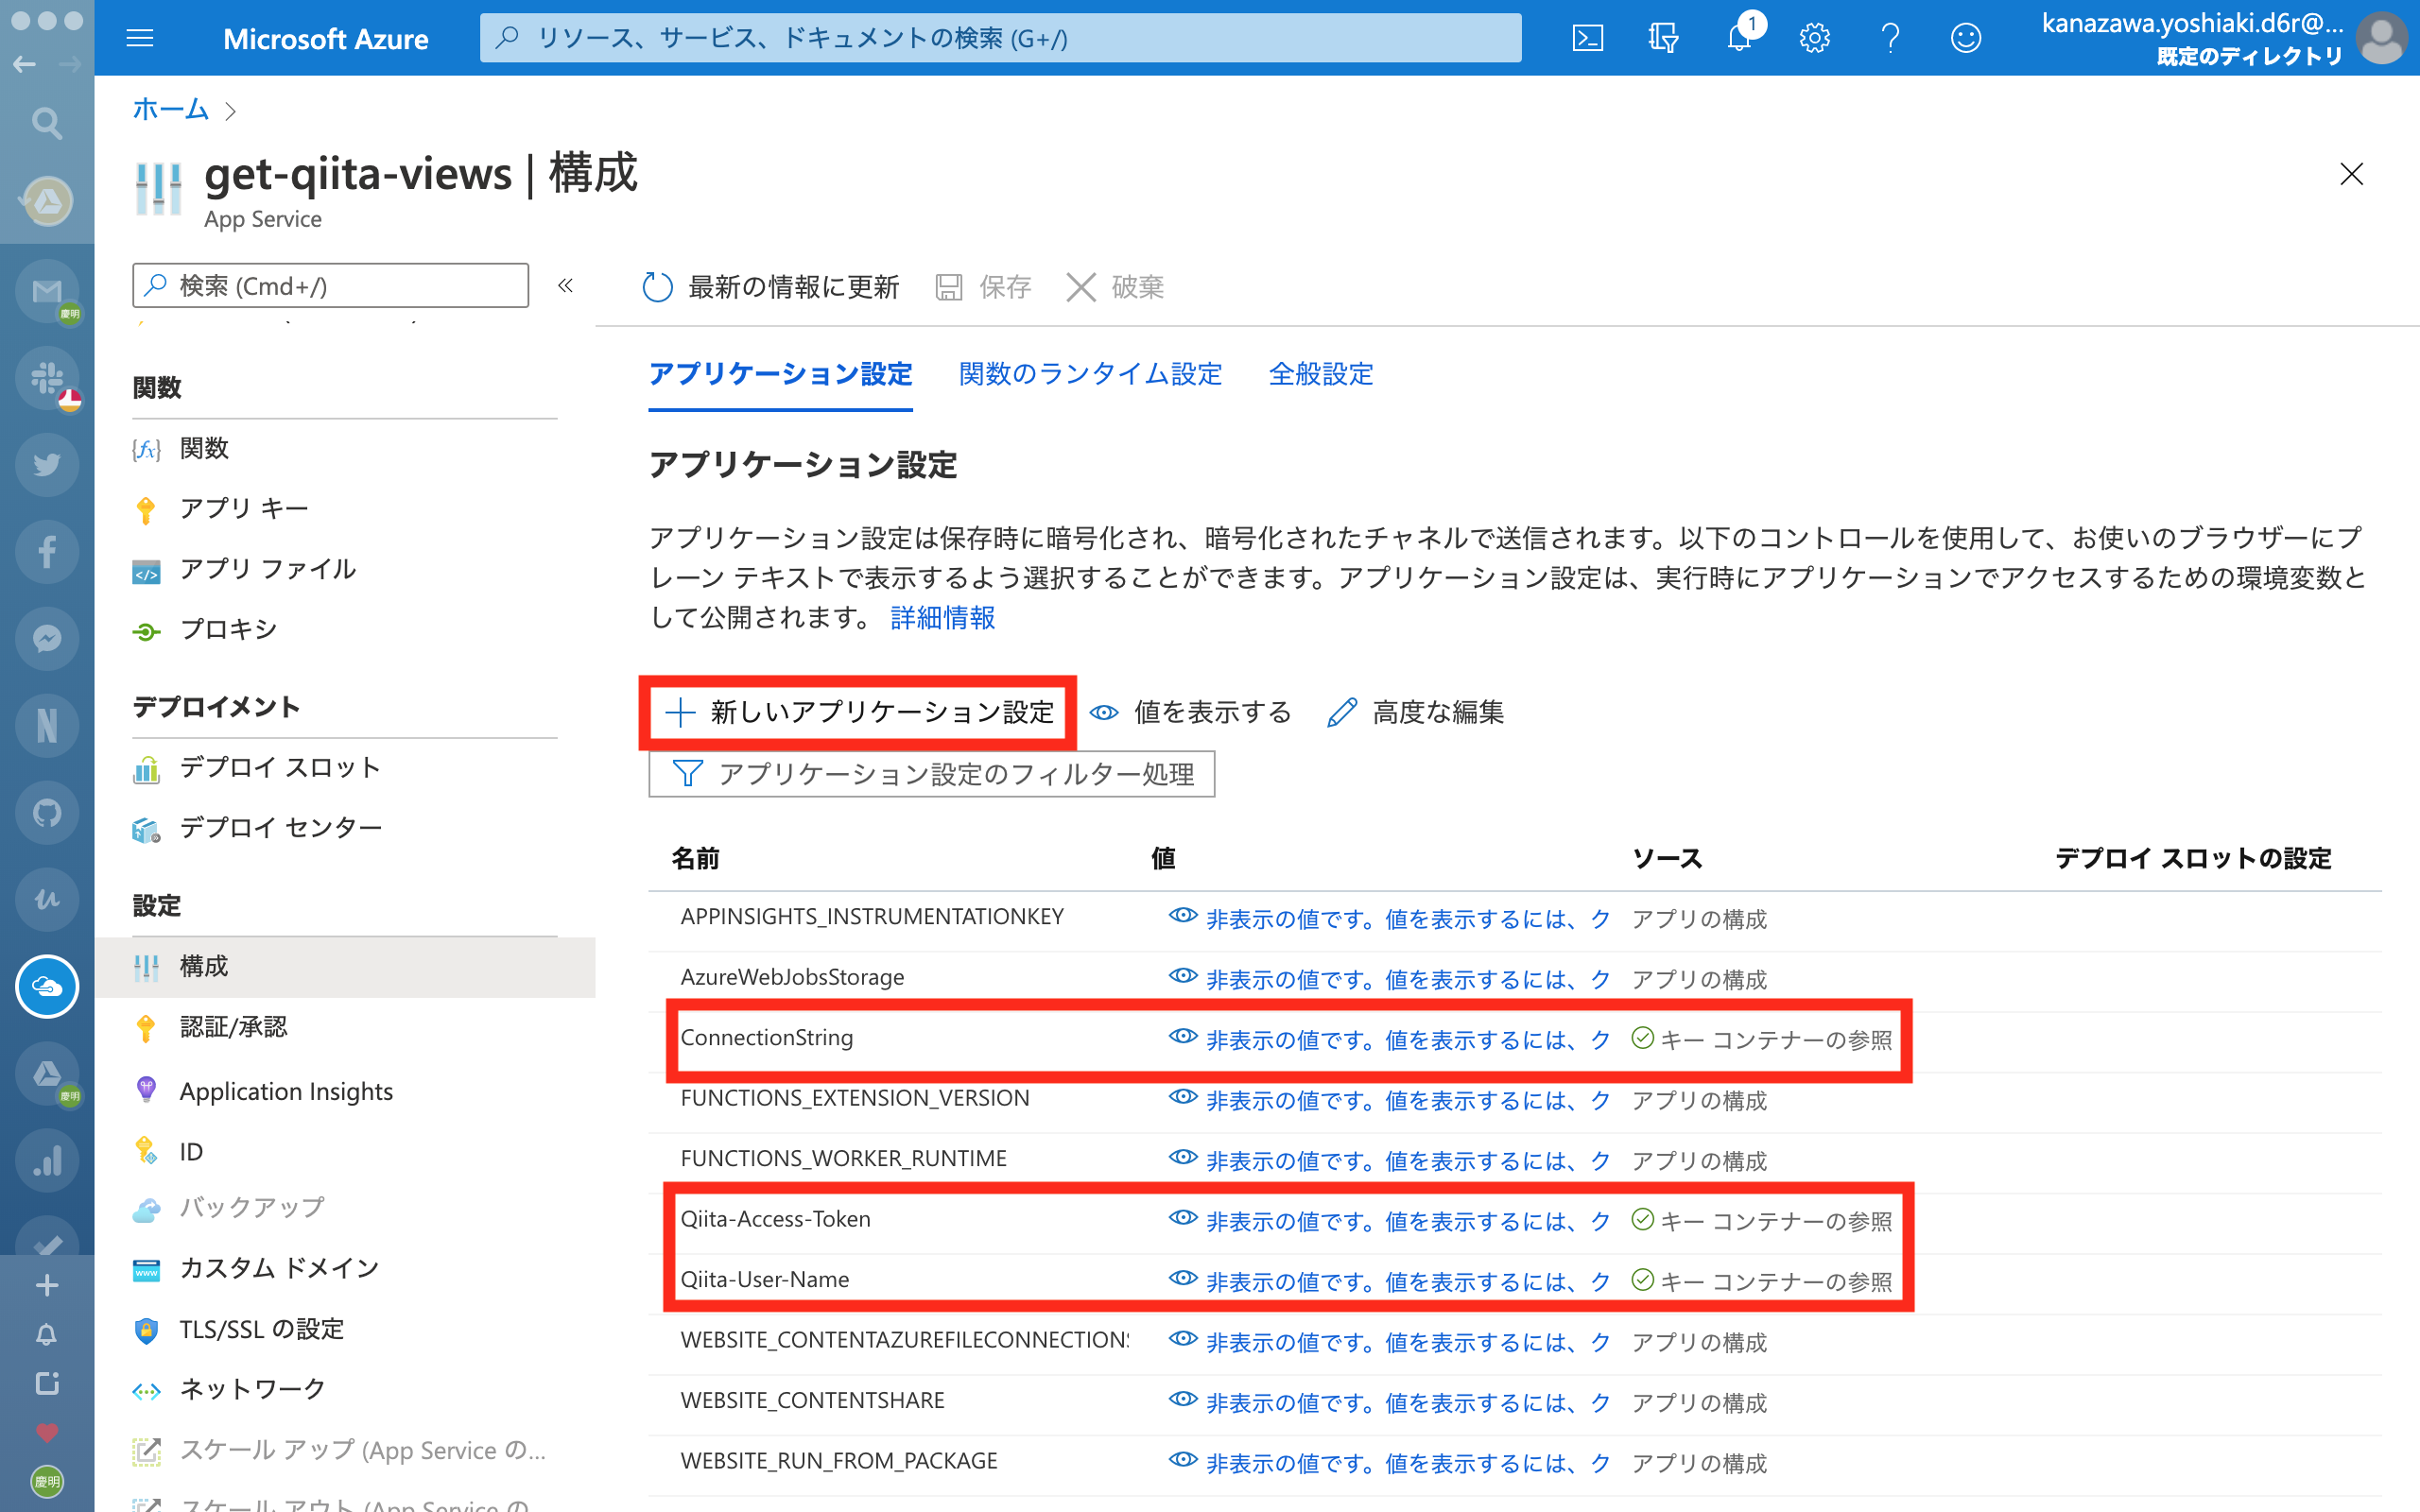Collapse the left menu with the double chevron

coord(565,286)
